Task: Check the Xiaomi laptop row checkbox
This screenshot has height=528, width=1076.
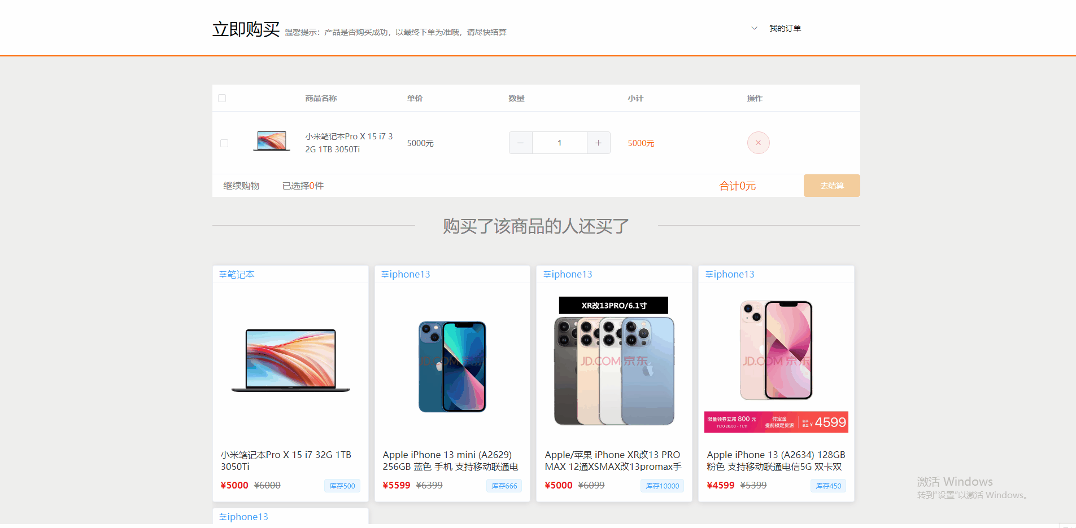Action: (x=224, y=143)
